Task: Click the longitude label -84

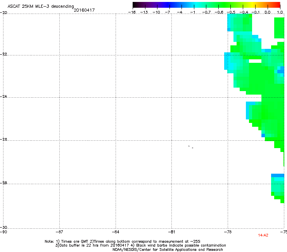Action: coord(116,232)
